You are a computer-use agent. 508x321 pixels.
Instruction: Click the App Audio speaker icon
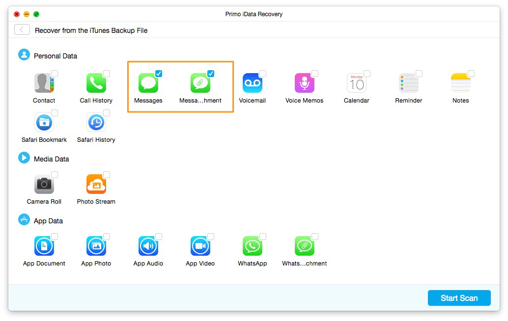pyautogui.click(x=148, y=246)
